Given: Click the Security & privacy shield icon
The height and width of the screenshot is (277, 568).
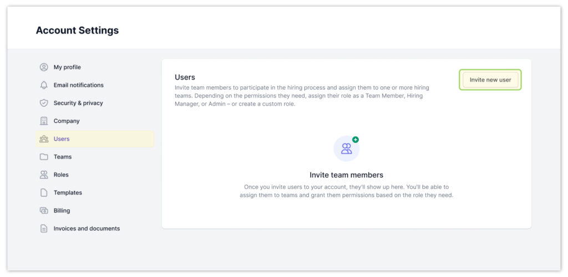Looking at the screenshot, I should coord(44,103).
